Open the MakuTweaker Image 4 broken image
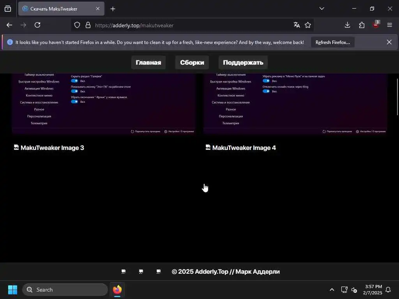The image size is (399, 299). [241, 148]
